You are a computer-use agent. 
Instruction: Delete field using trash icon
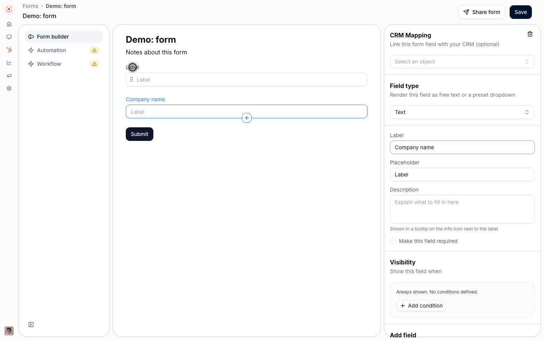tap(530, 34)
